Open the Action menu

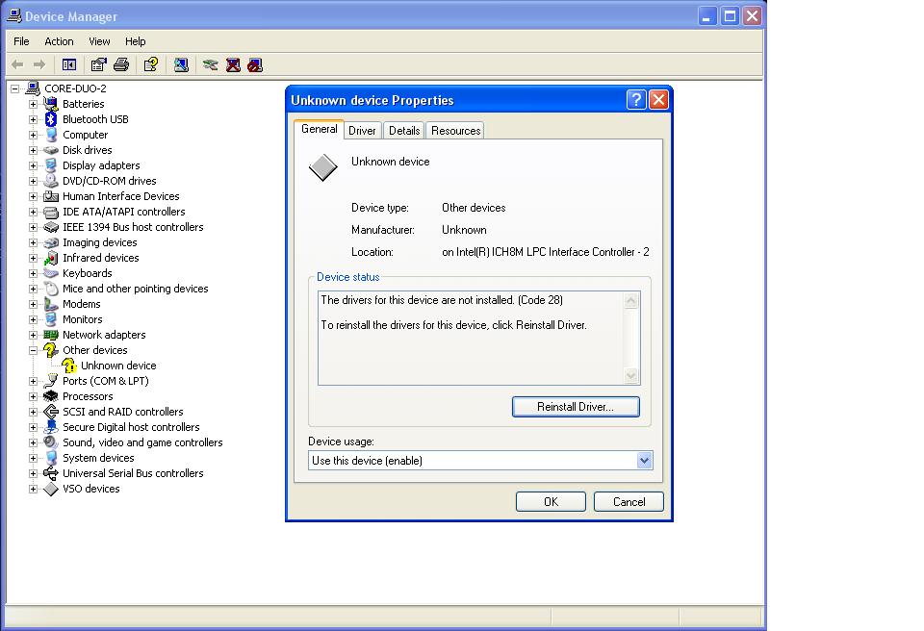[x=59, y=41]
